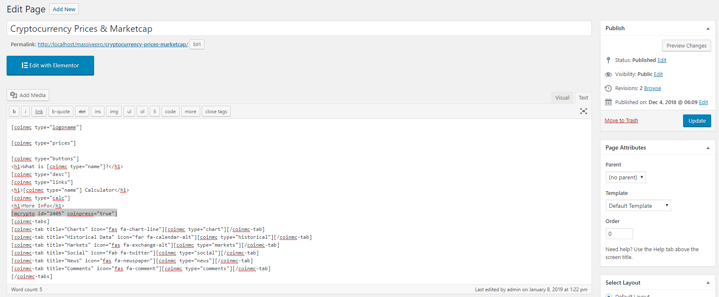Click the Word count status text
The image size is (719, 297).
click(26, 290)
